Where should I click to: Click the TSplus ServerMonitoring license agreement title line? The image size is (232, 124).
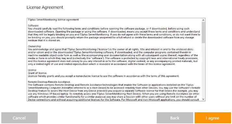coord(53,20)
